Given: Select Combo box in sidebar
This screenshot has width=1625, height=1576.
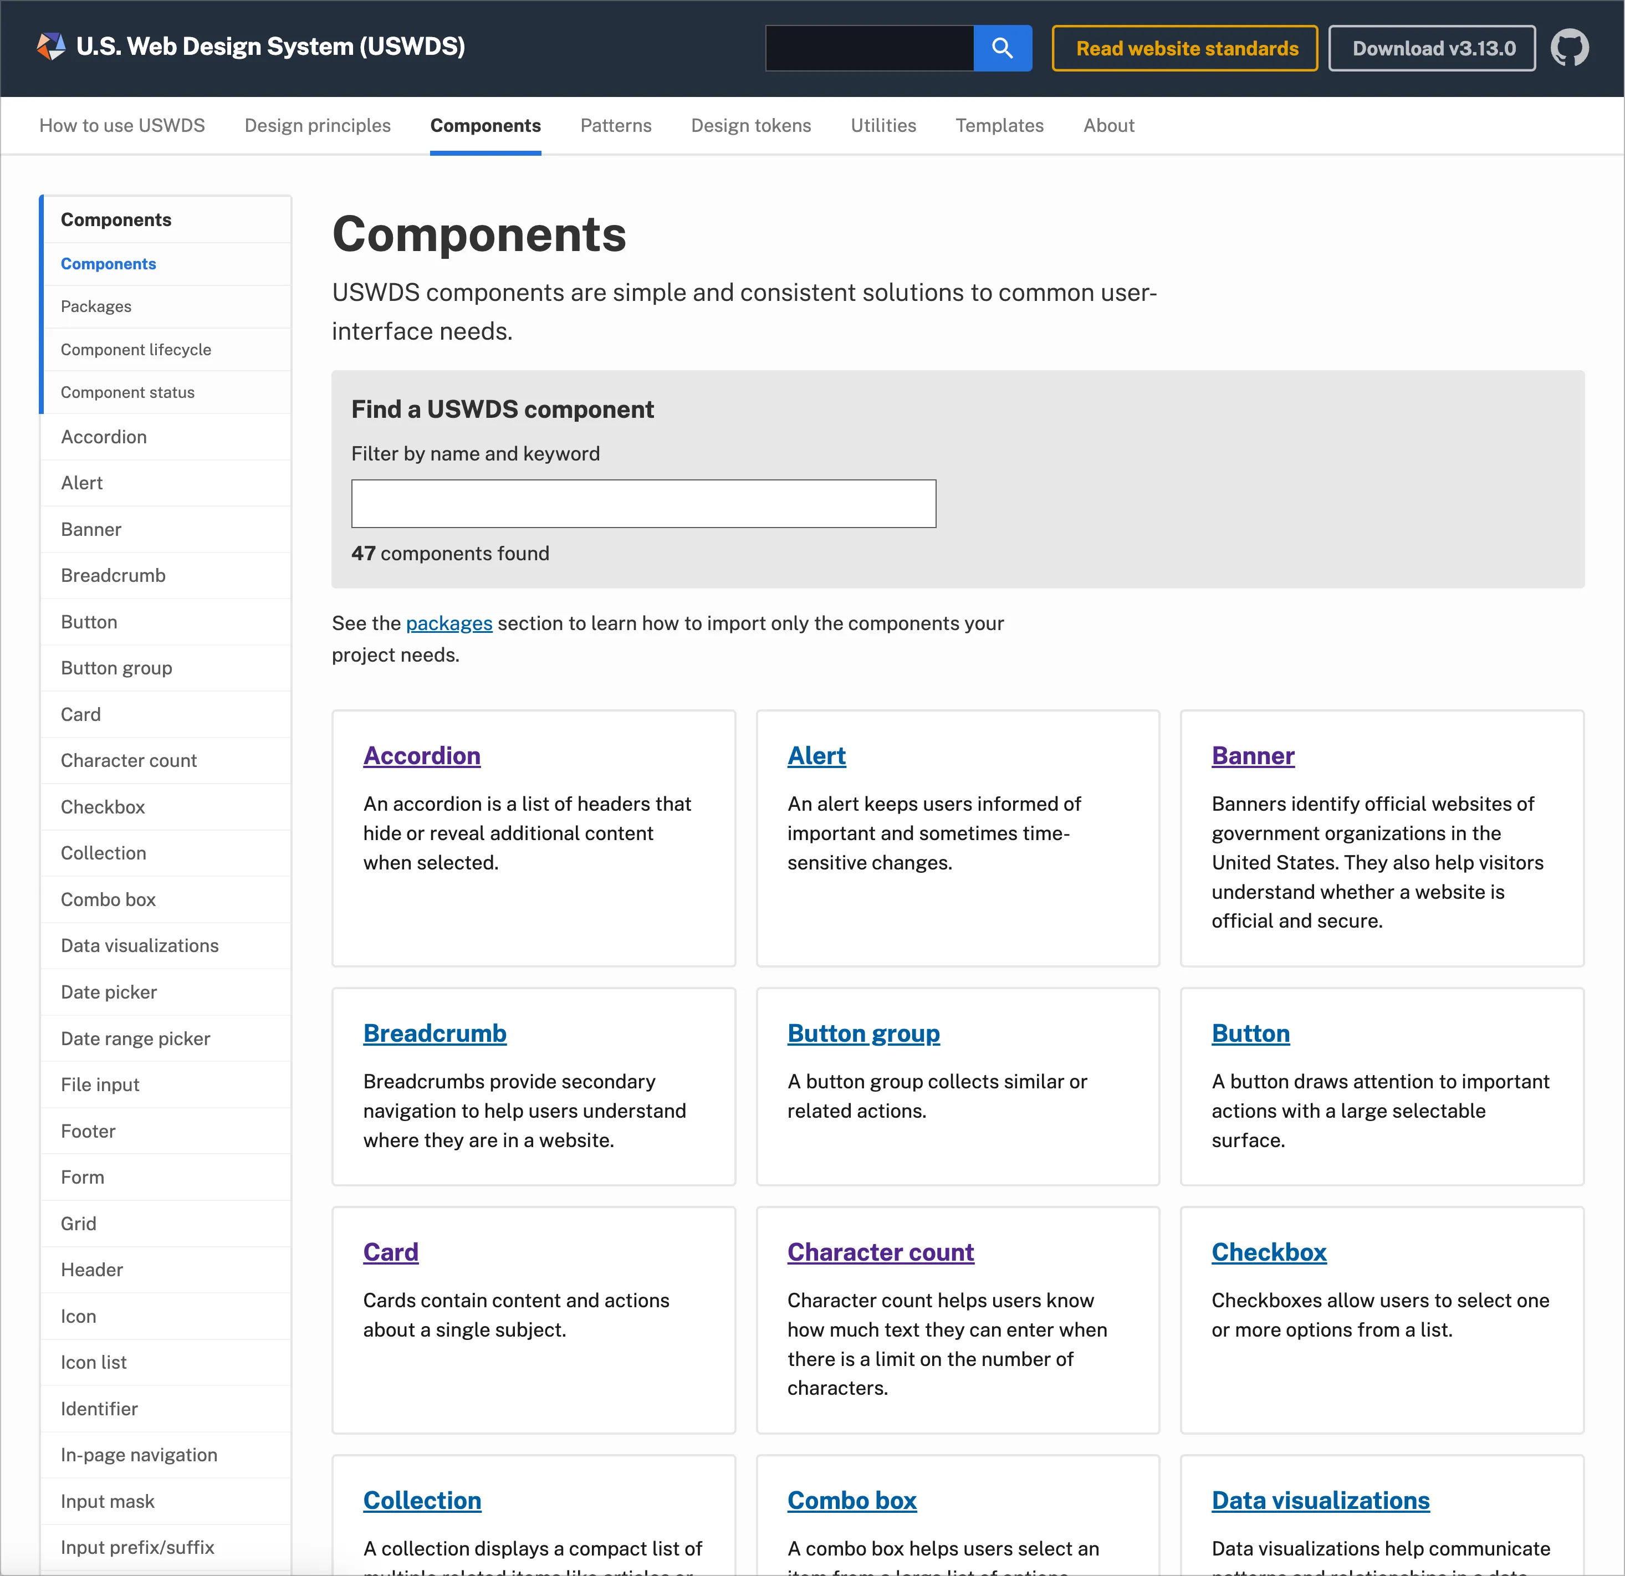Looking at the screenshot, I should tap(167, 899).
